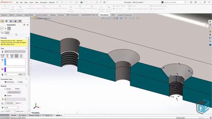This screenshot has height=119, width=212.
Task: Open the DimXpertManager tab icon
Action: coord(16,21)
